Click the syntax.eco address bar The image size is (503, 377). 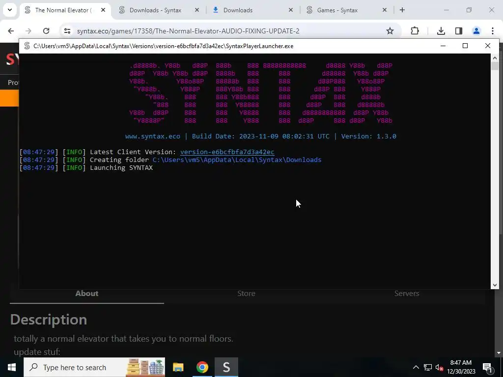click(188, 31)
